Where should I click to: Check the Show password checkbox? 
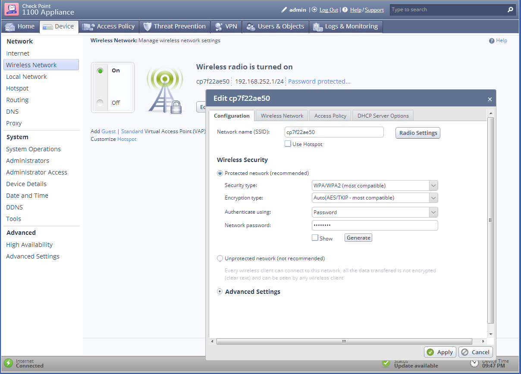pos(315,238)
